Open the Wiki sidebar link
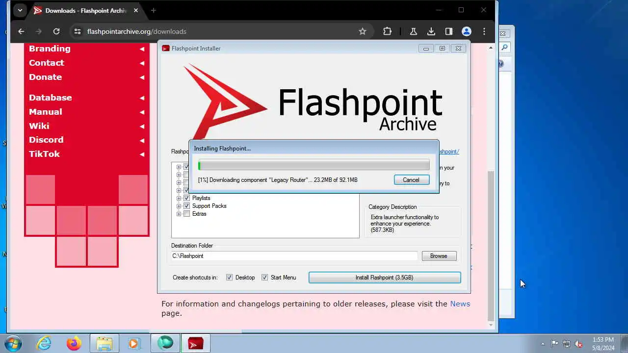This screenshot has height=353, width=628. (39, 126)
